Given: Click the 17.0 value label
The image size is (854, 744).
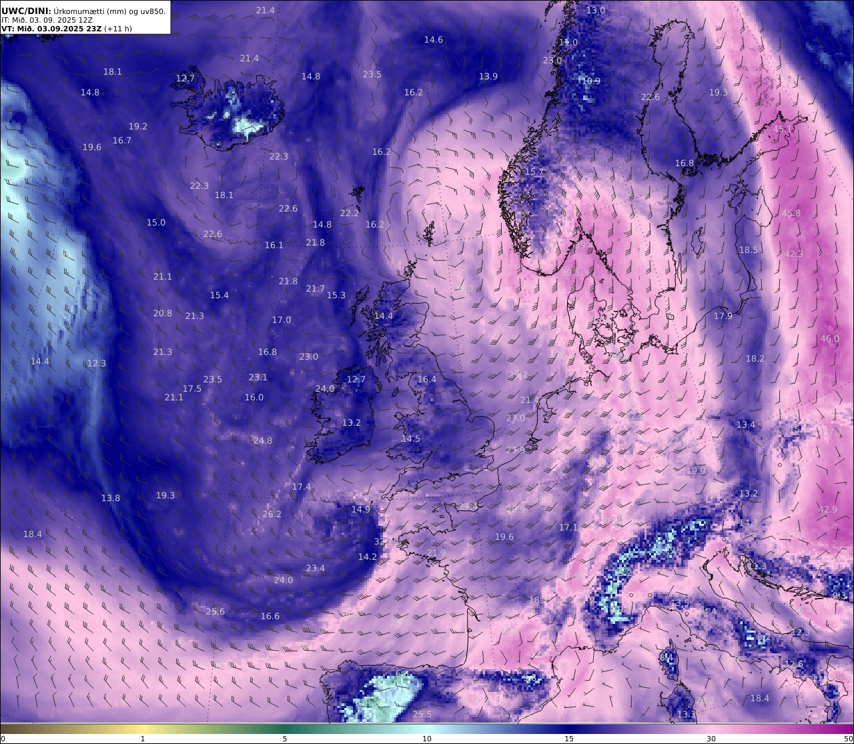Looking at the screenshot, I should (x=282, y=320).
